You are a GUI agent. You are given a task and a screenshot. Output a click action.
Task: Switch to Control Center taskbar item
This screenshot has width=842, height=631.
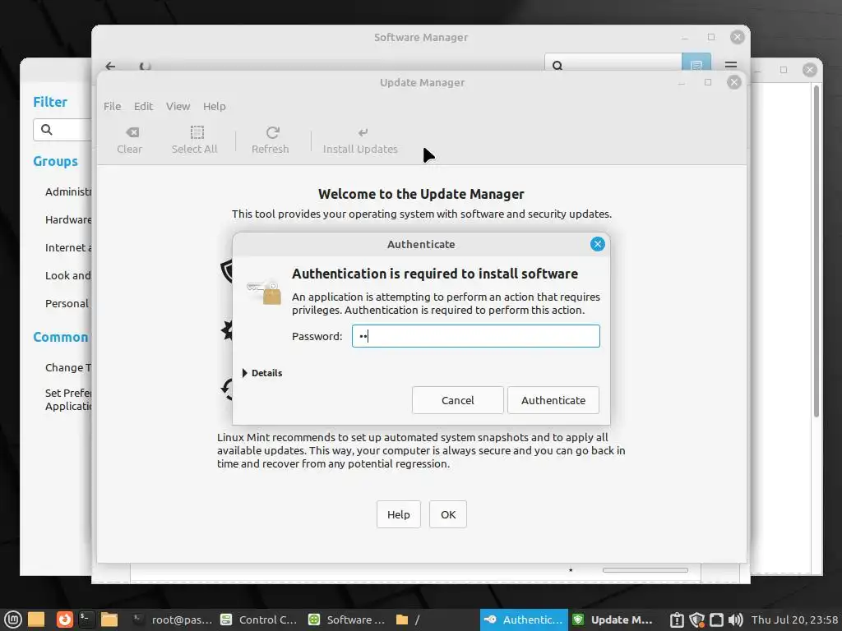[x=258, y=619]
